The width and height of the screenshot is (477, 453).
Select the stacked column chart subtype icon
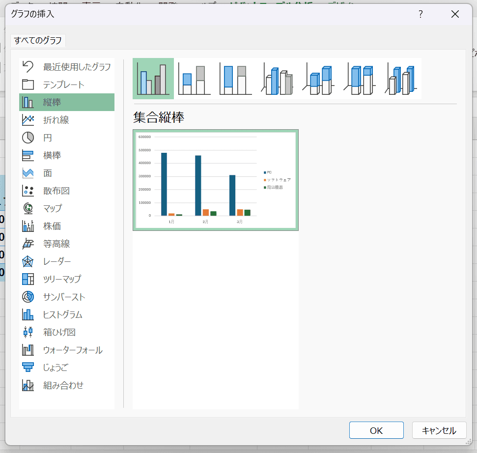194,79
